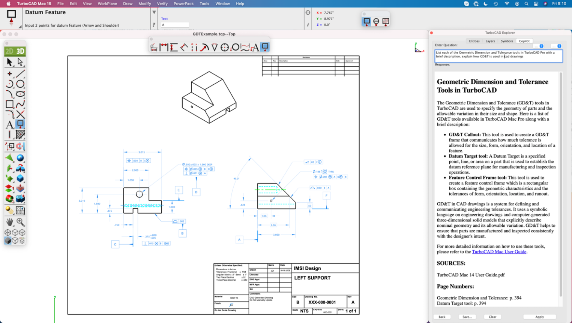Choose the Point tool in tool palette
This screenshot has height=323, width=572.
[9, 73]
